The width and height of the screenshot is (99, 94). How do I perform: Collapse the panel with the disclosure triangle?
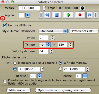click(3, 18)
